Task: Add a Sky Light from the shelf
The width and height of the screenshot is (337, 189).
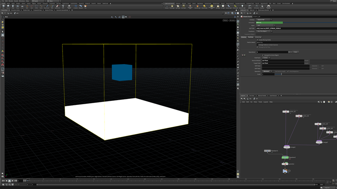Action: click(218, 7)
